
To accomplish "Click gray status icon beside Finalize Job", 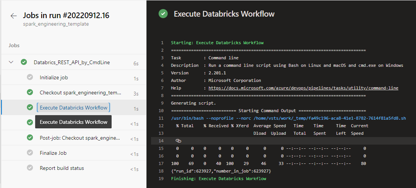I will pos(30,153).
